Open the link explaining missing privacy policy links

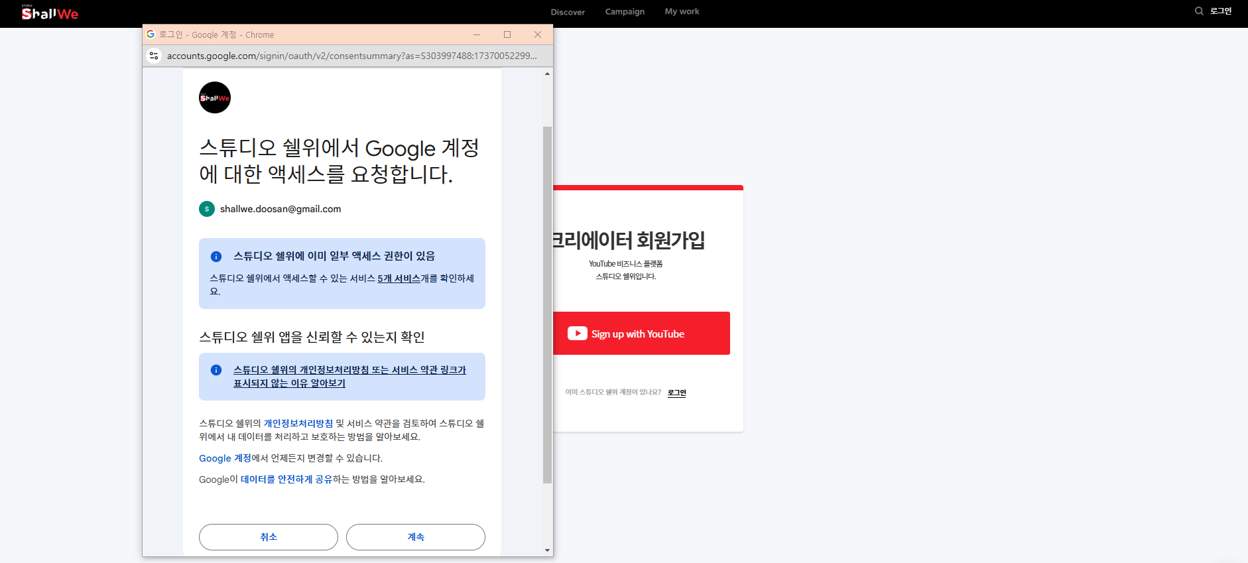click(349, 377)
